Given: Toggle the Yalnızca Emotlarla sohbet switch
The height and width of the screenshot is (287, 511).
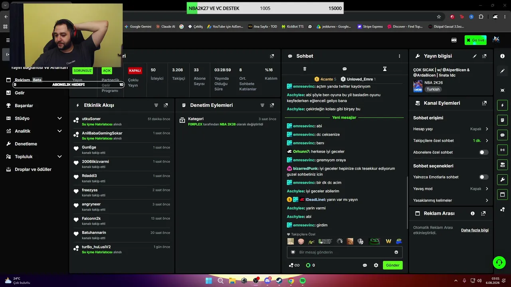Looking at the screenshot, I should [x=484, y=177].
